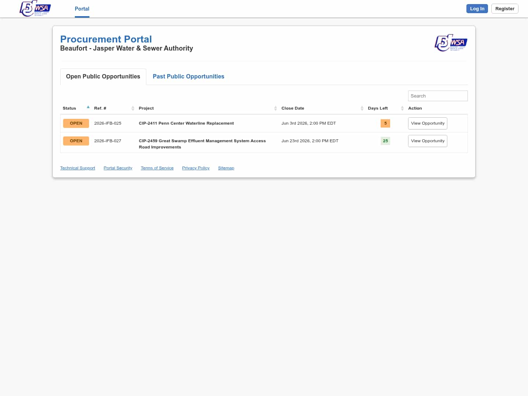Click the BJWSA logo in the top navigation bar
The image size is (528, 396).
[x=35, y=8]
